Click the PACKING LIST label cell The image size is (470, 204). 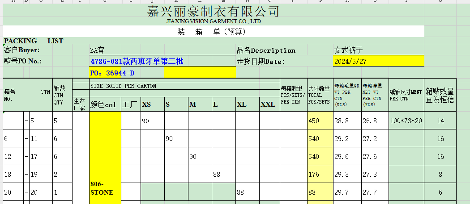pyautogui.click(x=34, y=41)
